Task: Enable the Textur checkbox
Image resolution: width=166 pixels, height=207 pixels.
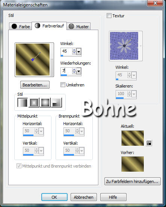Action: click(x=109, y=15)
